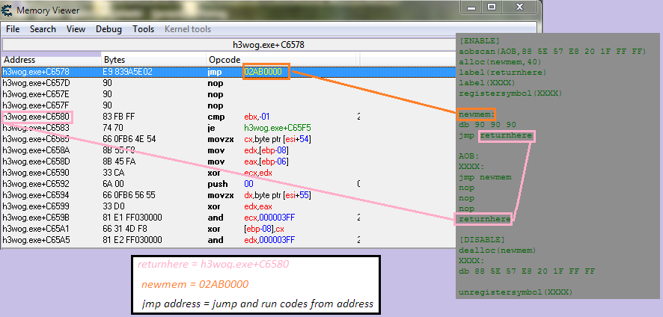Image resolution: width=663 pixels, height=317 pixels.
Task: Open the View menu
Action: [x=76, y=29]
